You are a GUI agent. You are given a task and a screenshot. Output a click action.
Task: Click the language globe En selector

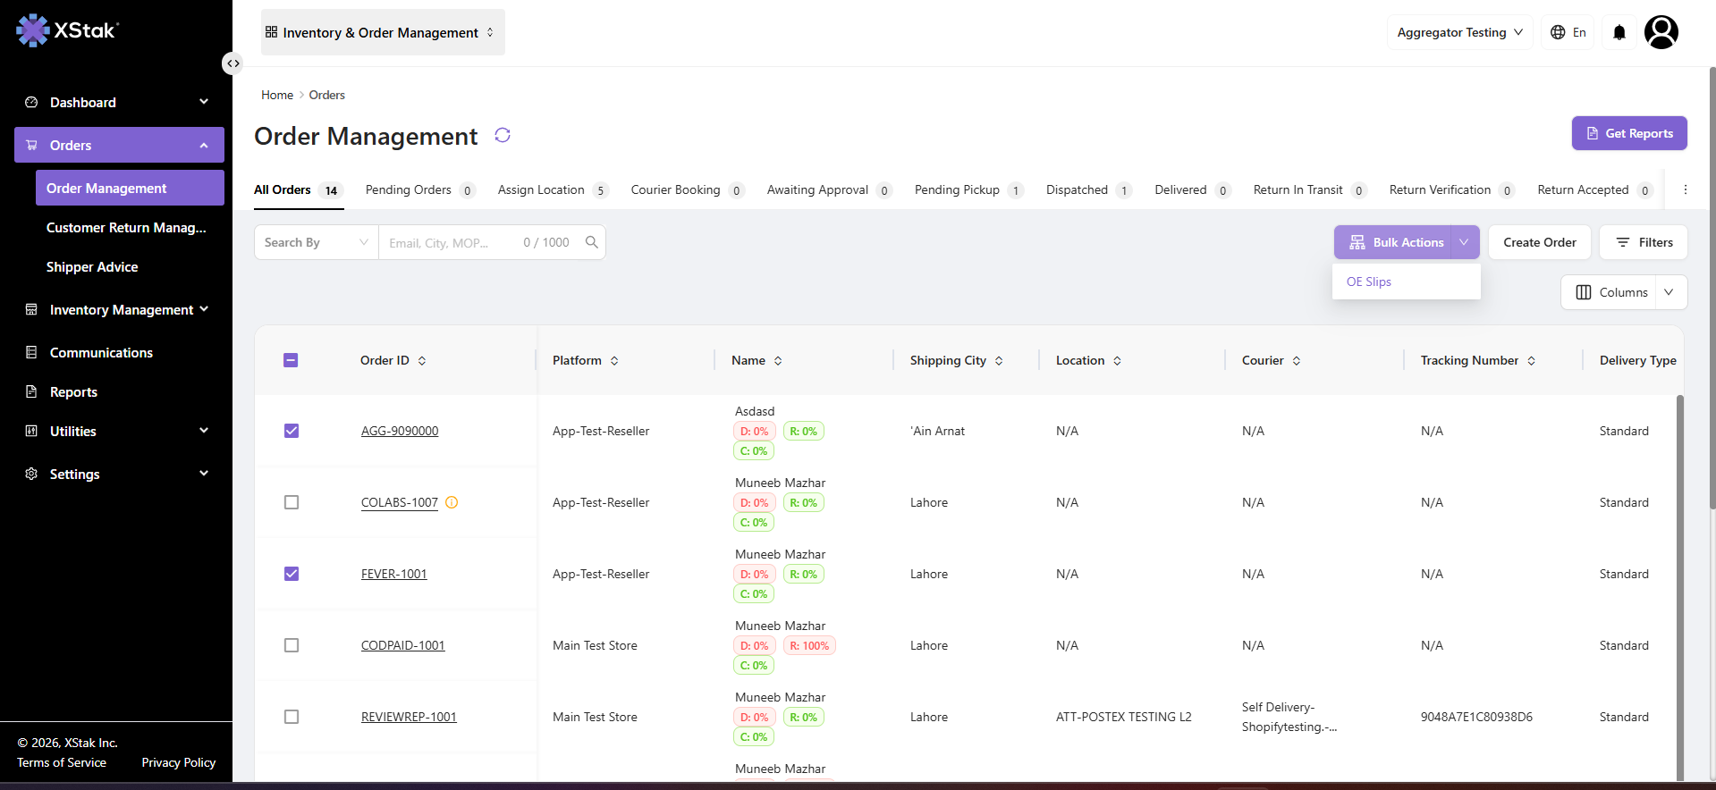(1568, 32)
